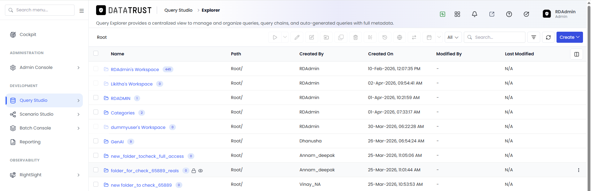Click the Search menu field
The width and height of the screenshot is (591, 191).
pos(40,10)
